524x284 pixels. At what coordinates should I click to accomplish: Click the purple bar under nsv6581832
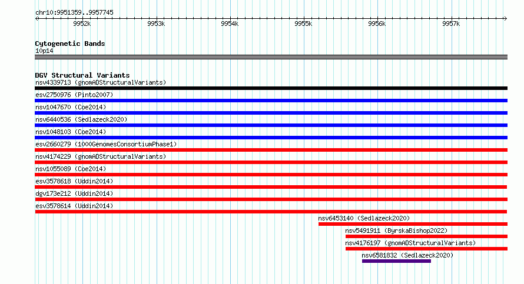click(396, 261)
